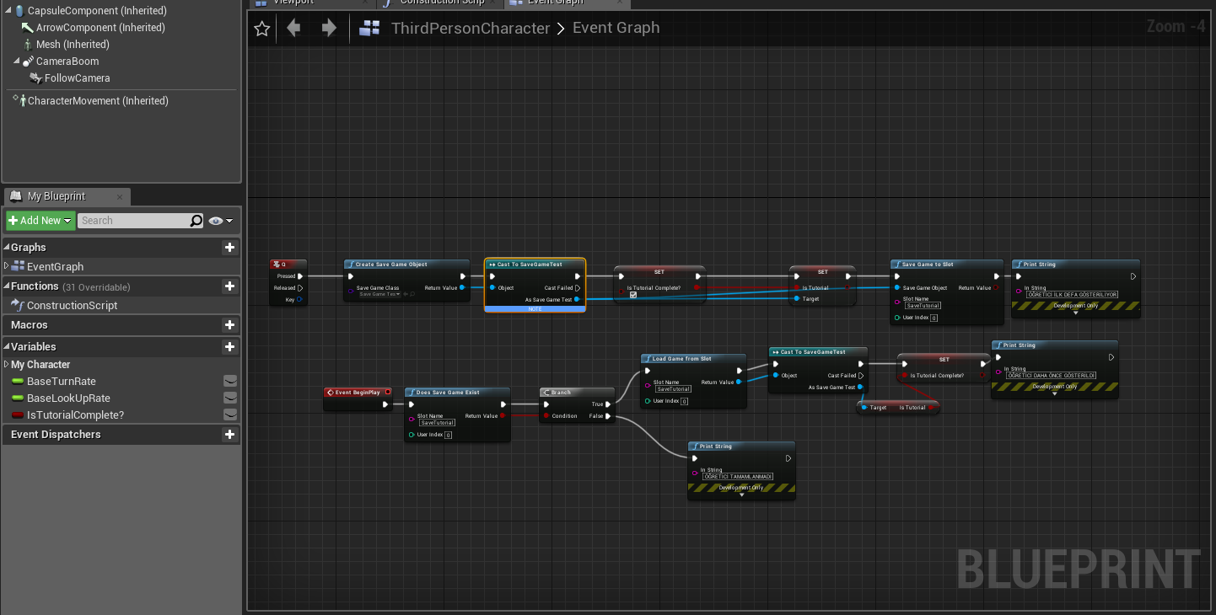This screenshot has height=615, width=1216.
Task: Click the red type pill of IsTutorialComplete?
Action: pos(18,415)
